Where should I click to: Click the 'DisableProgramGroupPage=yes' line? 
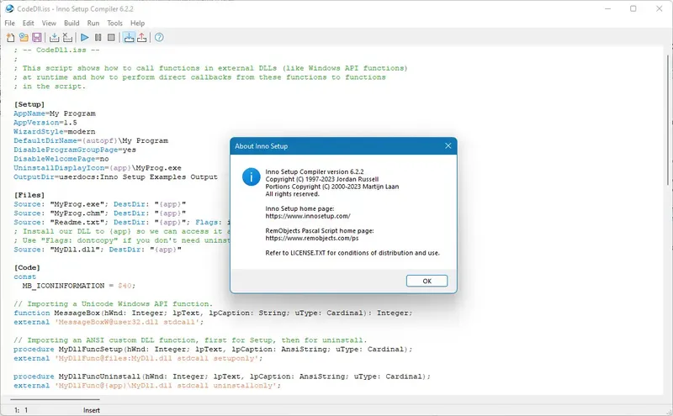click(75, 150)
